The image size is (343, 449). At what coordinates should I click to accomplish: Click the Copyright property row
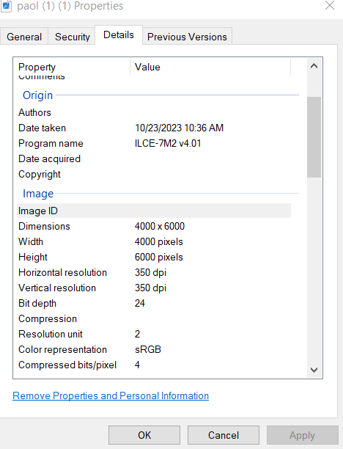coord(154,174)
